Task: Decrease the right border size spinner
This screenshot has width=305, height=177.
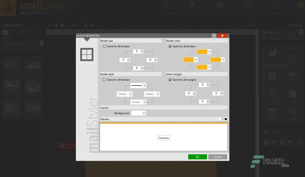Action: 156,61
